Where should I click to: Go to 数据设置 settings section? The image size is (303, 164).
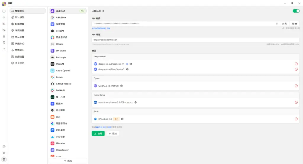20,56
